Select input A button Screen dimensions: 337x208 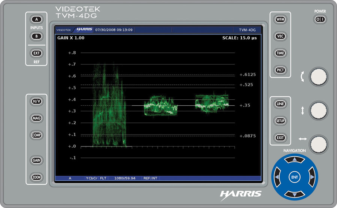tap(37, 19)
